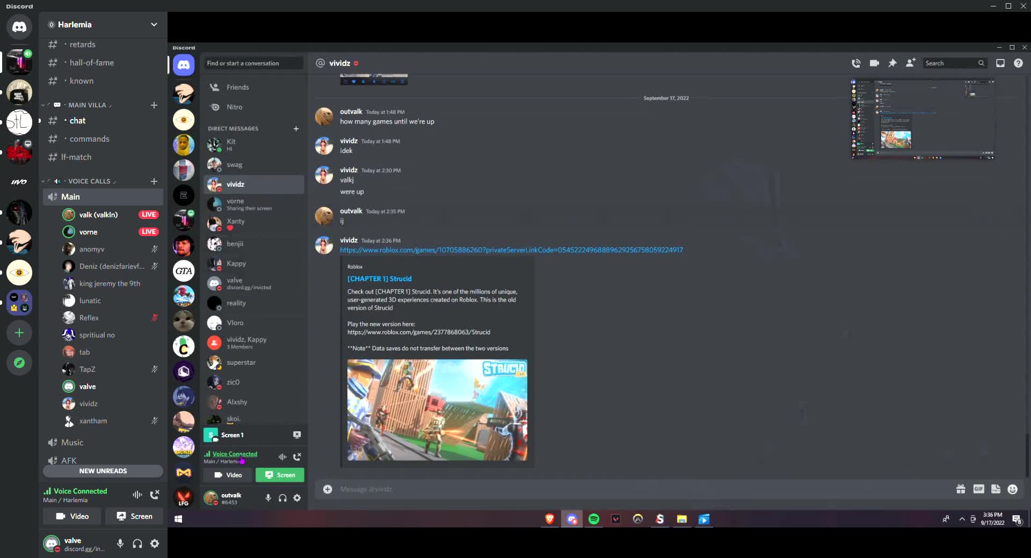Expand the Harlemia server dropdown menu

[x=154, y=25]
